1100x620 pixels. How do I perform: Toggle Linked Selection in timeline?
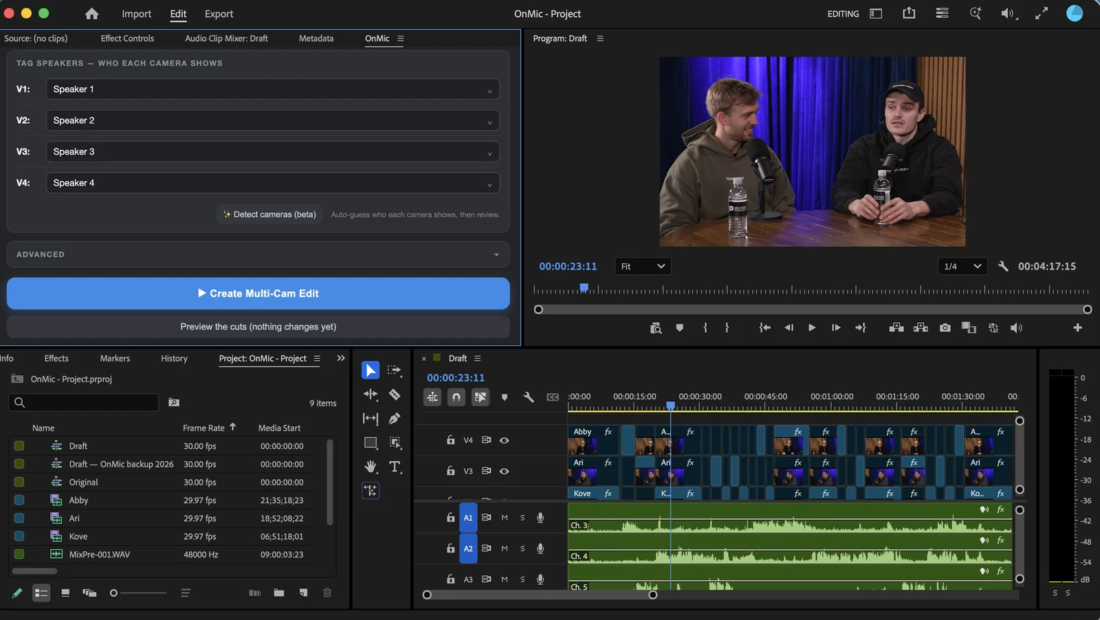(480, 397)
